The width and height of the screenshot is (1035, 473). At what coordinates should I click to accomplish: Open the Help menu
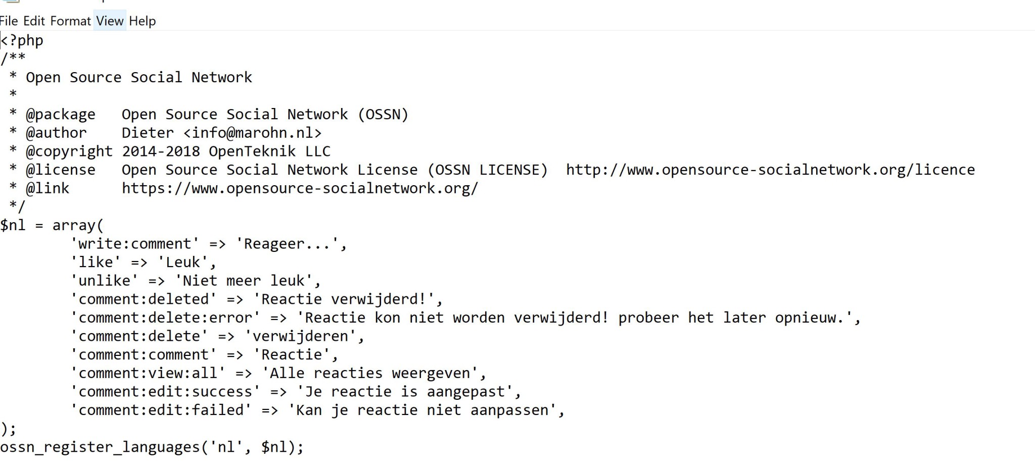(142, 21)
